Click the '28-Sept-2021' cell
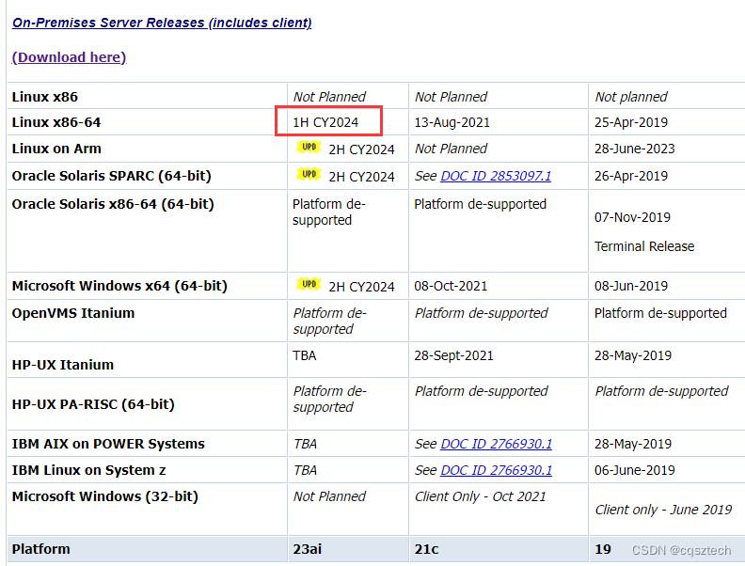745x566 pixels. point(453,355)
